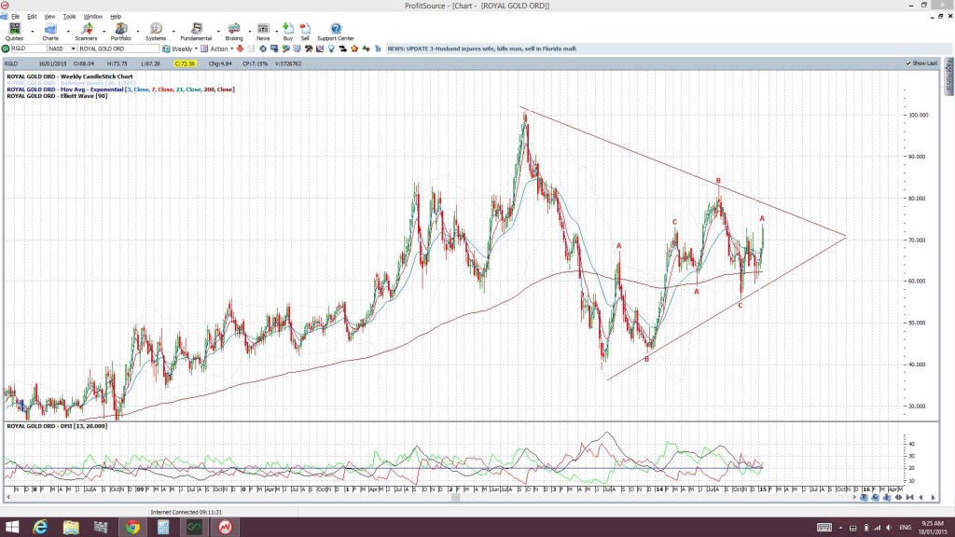Click the light bulb icon in chart toolbar
Screen dimensions: 955x537
coord(331,48)
